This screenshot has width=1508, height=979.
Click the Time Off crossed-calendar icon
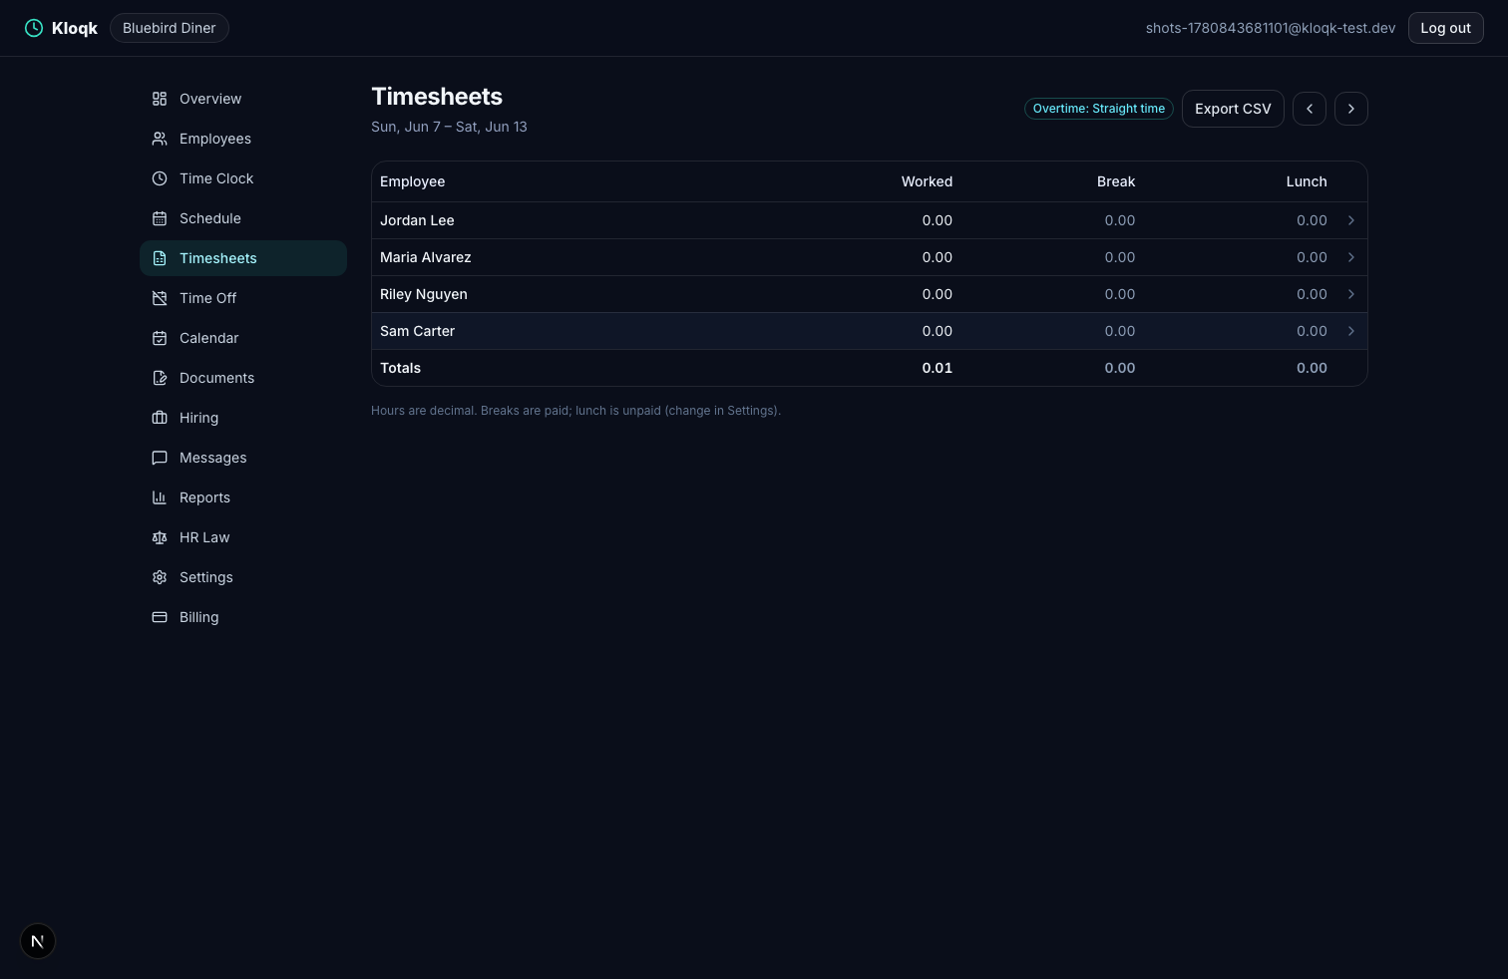pyautogui.click(x=160, y=298)
